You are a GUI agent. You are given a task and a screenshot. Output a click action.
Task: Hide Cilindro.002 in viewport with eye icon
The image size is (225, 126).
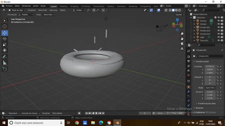218,31
